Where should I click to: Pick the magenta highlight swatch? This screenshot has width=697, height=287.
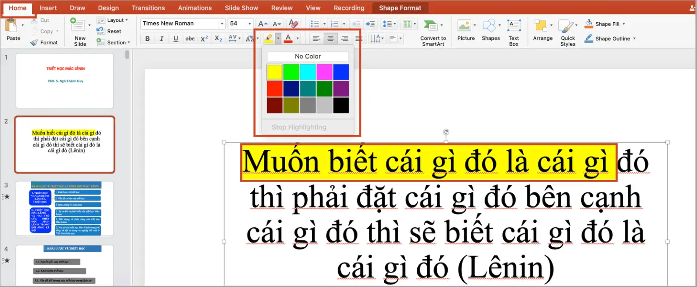point(325,72)
